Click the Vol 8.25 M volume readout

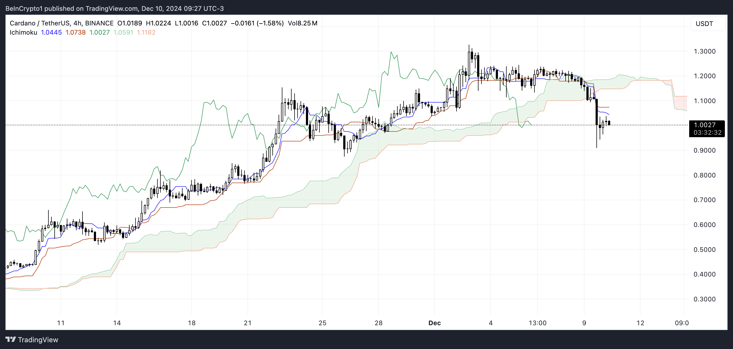pyautogui.click(x=302, y=23)
